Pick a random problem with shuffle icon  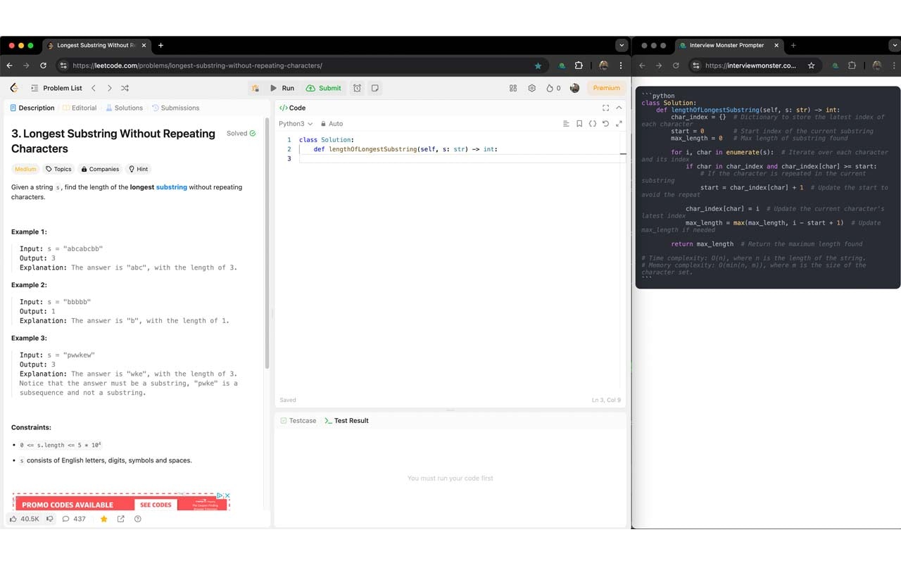(x=125, y=88)
